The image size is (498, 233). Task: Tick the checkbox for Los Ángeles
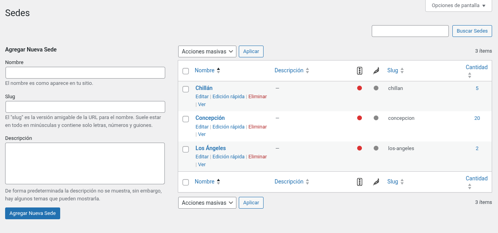click(x=186, y=149)
